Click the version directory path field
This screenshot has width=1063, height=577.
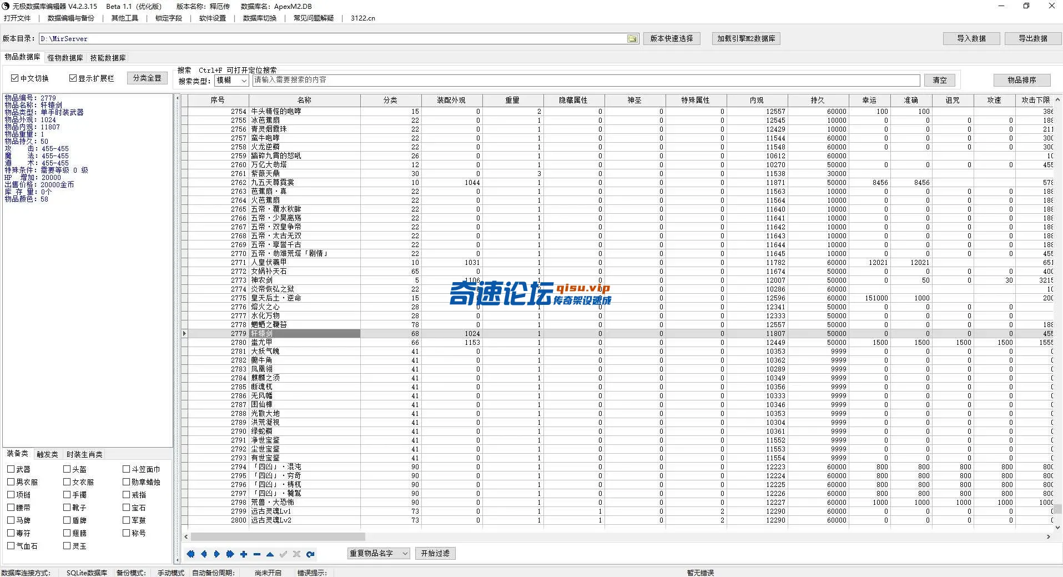pyautogui.click(x=333, y=39)
